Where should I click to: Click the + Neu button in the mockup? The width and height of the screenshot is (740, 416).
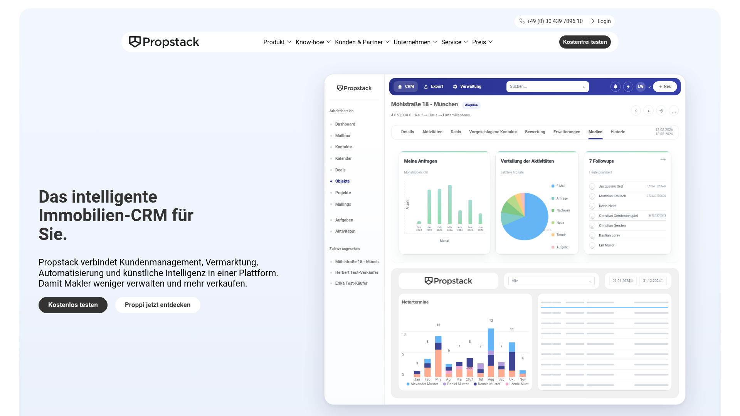[x=665, y=87]
